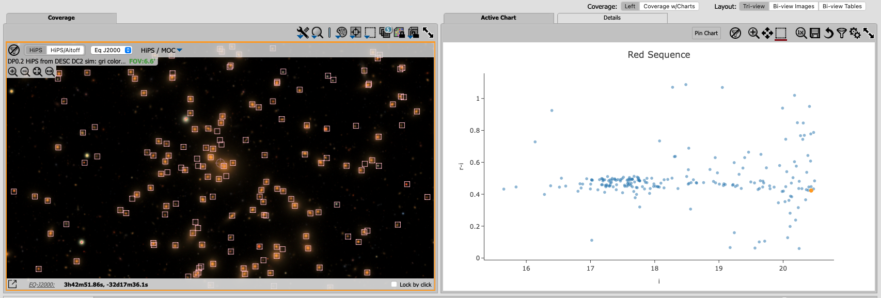Screen dimensions: 881x298
Task: Open mouse readout in a popout window
Action: click(12, 284)
